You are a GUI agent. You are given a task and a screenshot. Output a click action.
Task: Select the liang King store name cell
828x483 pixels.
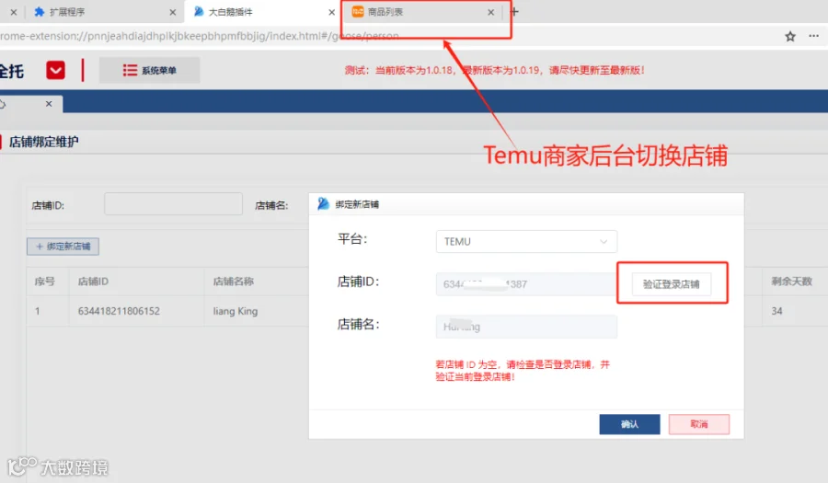click(x=235, y=311)
